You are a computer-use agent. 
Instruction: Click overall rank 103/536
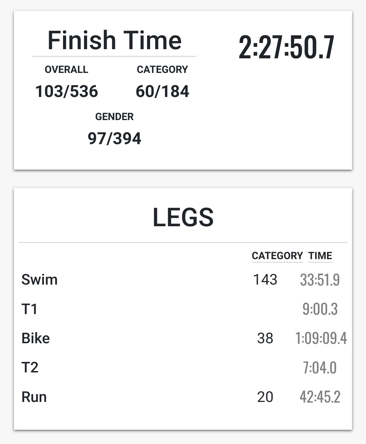(x=66, y=91)
